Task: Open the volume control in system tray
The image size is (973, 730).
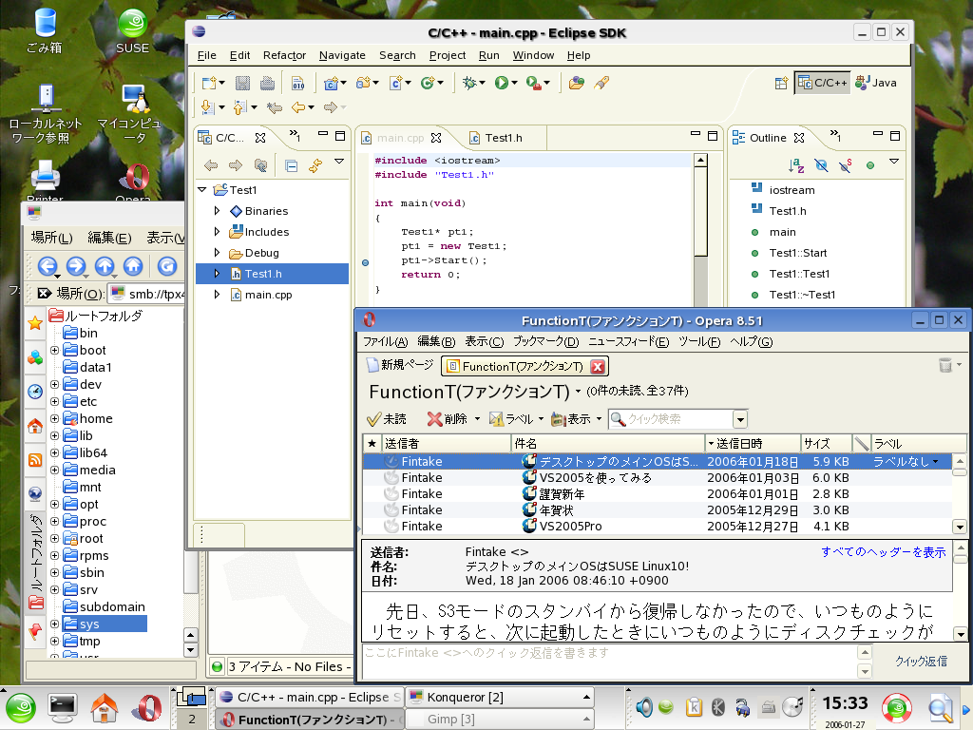Action: pos(643,707)
